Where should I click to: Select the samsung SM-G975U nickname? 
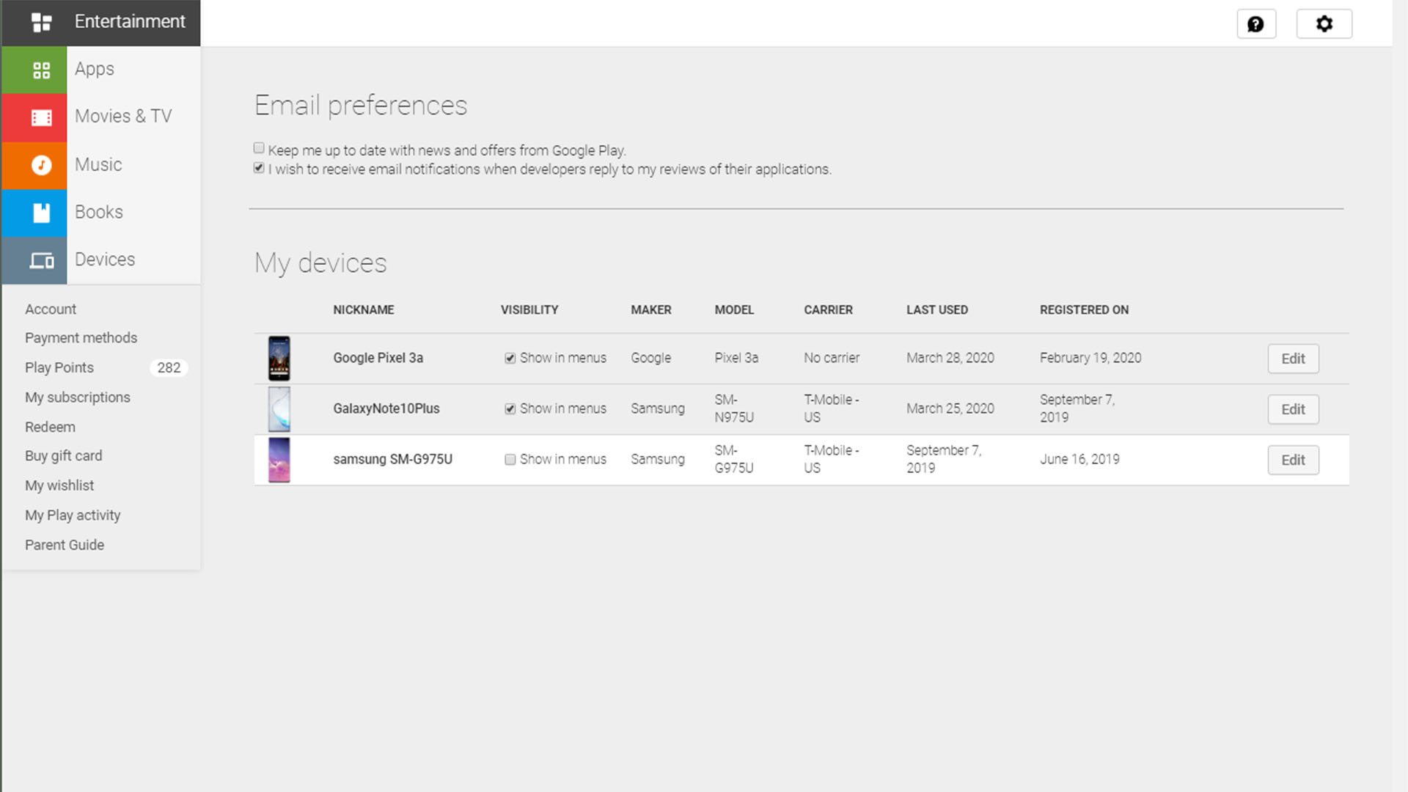(x=393, y=459)
